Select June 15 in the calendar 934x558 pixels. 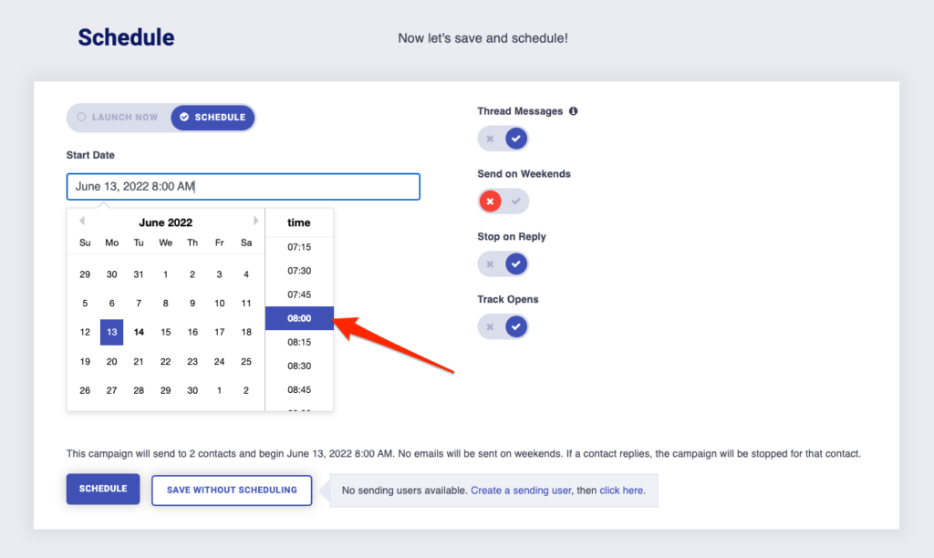tap(166, 332)
